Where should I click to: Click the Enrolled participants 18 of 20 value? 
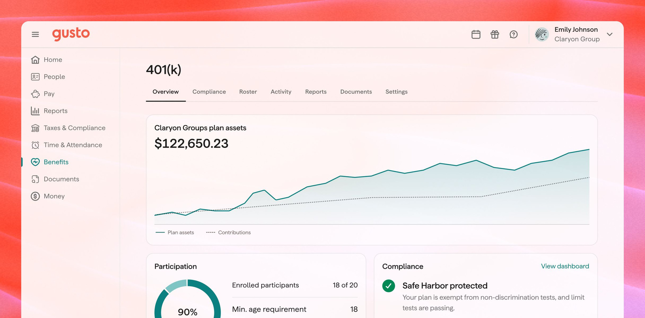[x=345, y=285]
